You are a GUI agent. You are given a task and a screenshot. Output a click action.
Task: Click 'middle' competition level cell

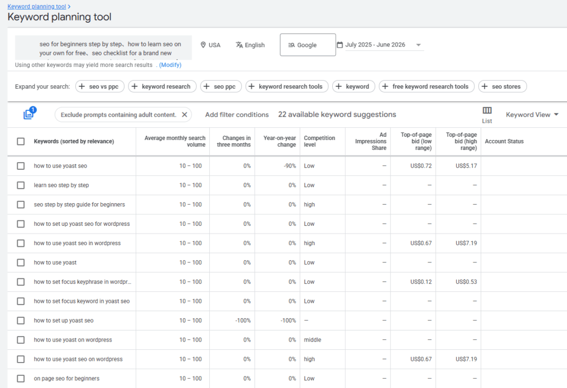point(312,340)
